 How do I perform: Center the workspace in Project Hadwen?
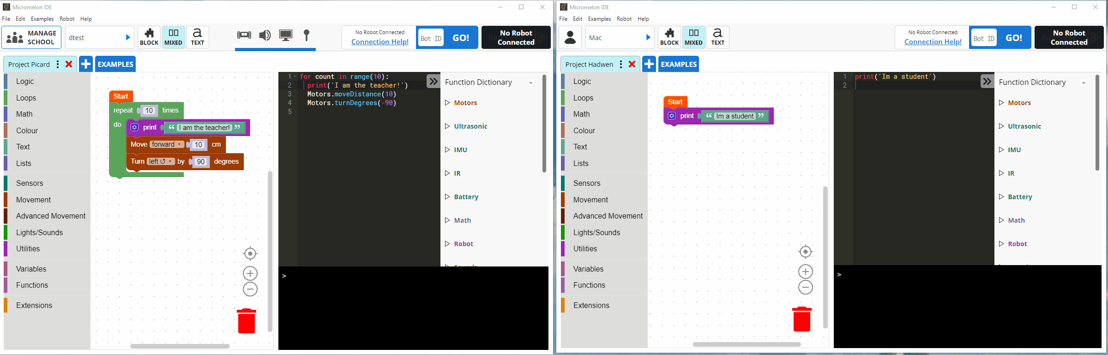[x=805, y=252]
